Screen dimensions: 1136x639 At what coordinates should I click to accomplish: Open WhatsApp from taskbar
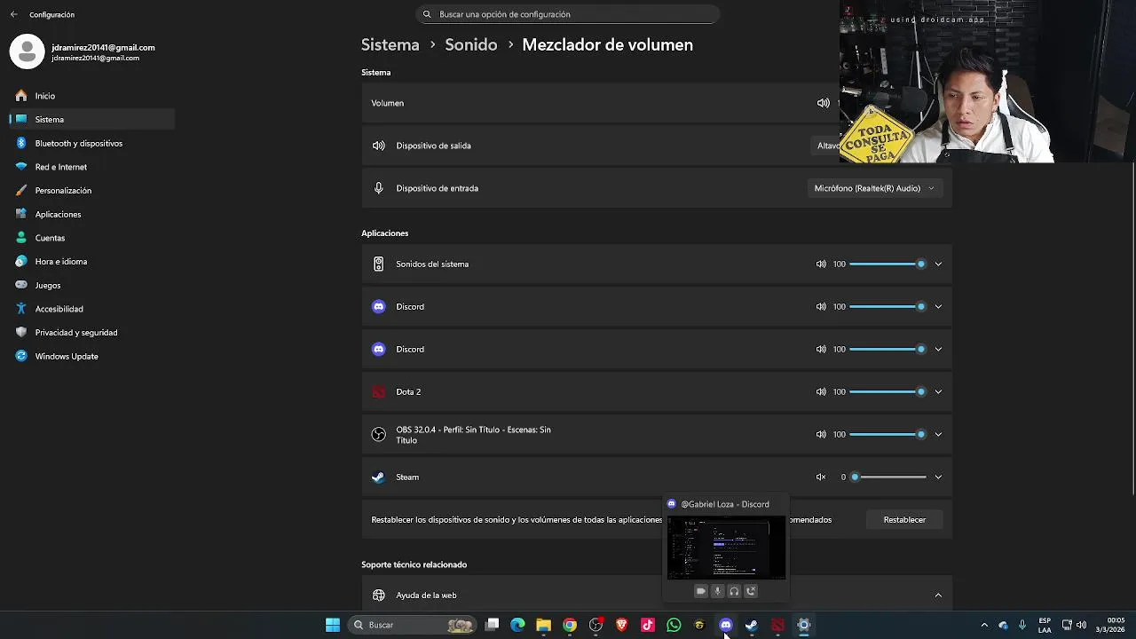(674, 625)
